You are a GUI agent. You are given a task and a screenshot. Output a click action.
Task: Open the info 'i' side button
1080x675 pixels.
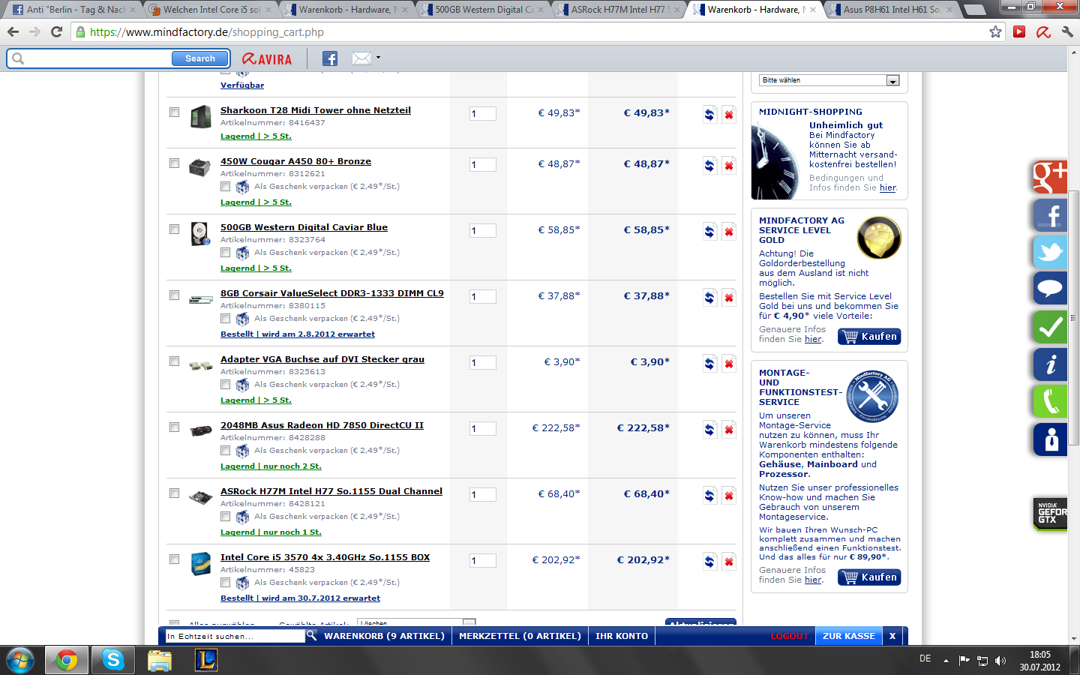click(x=1050, y=364)
